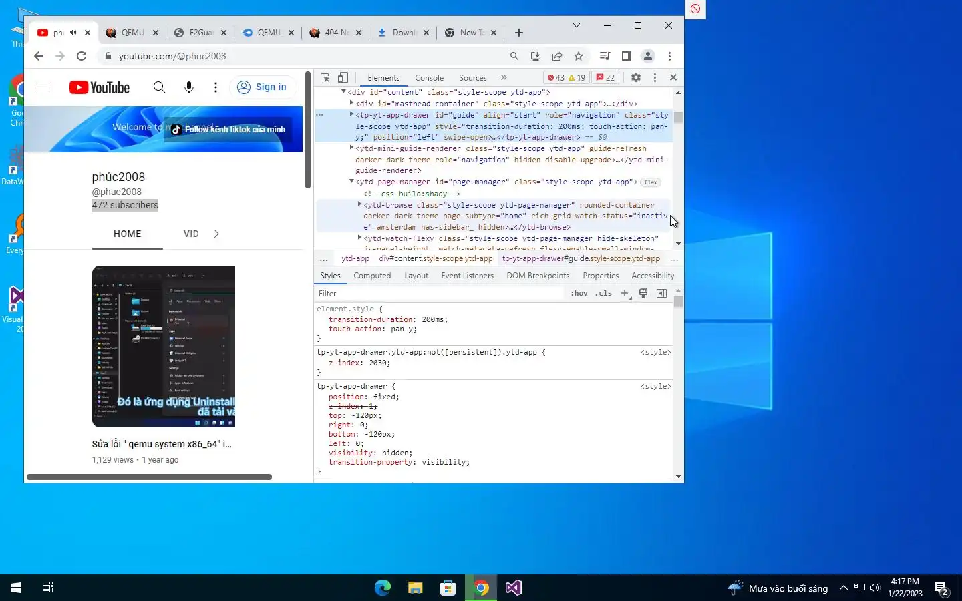Screen dimensions: 962x601
Task: Open the install/download page icon in address bar
Action: (x=535, y=56)
